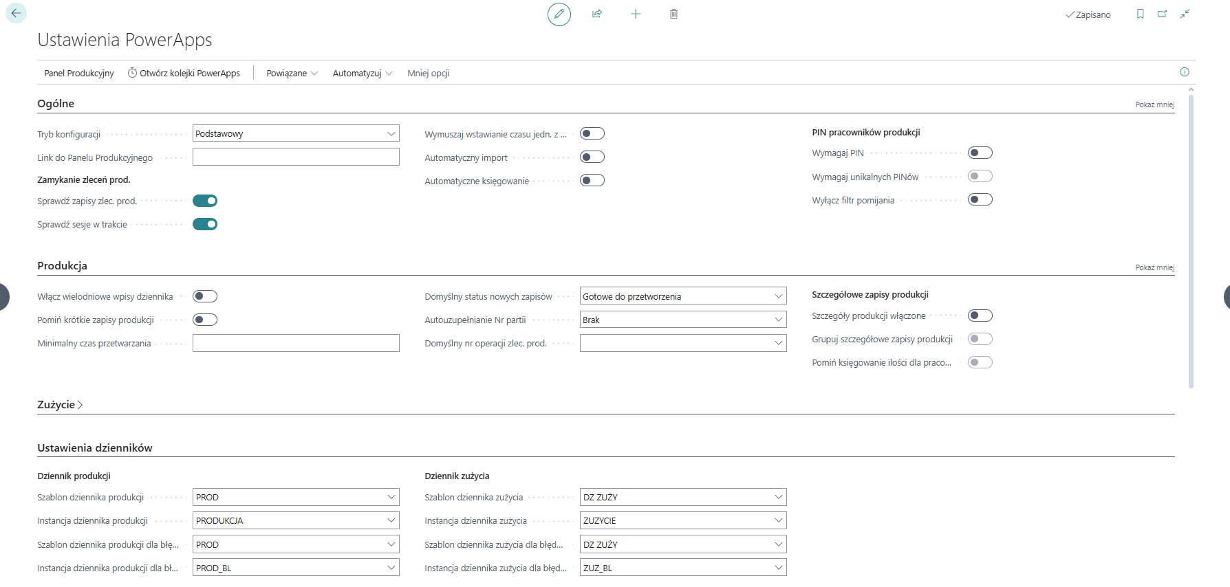Turn on Wymagaj PIN switch

[x=980, y=153]
